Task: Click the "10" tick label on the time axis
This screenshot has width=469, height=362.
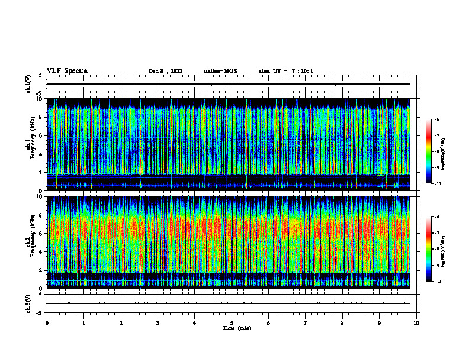Action: 416,323
